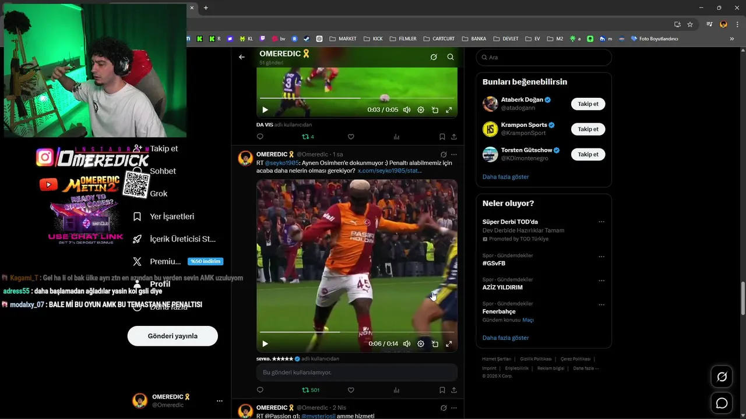
Task: Open Grok in sidebar menu
Action: click(159, 194)
